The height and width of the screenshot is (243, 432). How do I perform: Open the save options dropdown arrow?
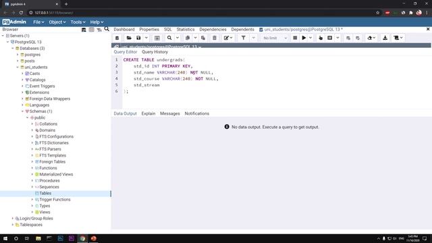click(146, 38)
